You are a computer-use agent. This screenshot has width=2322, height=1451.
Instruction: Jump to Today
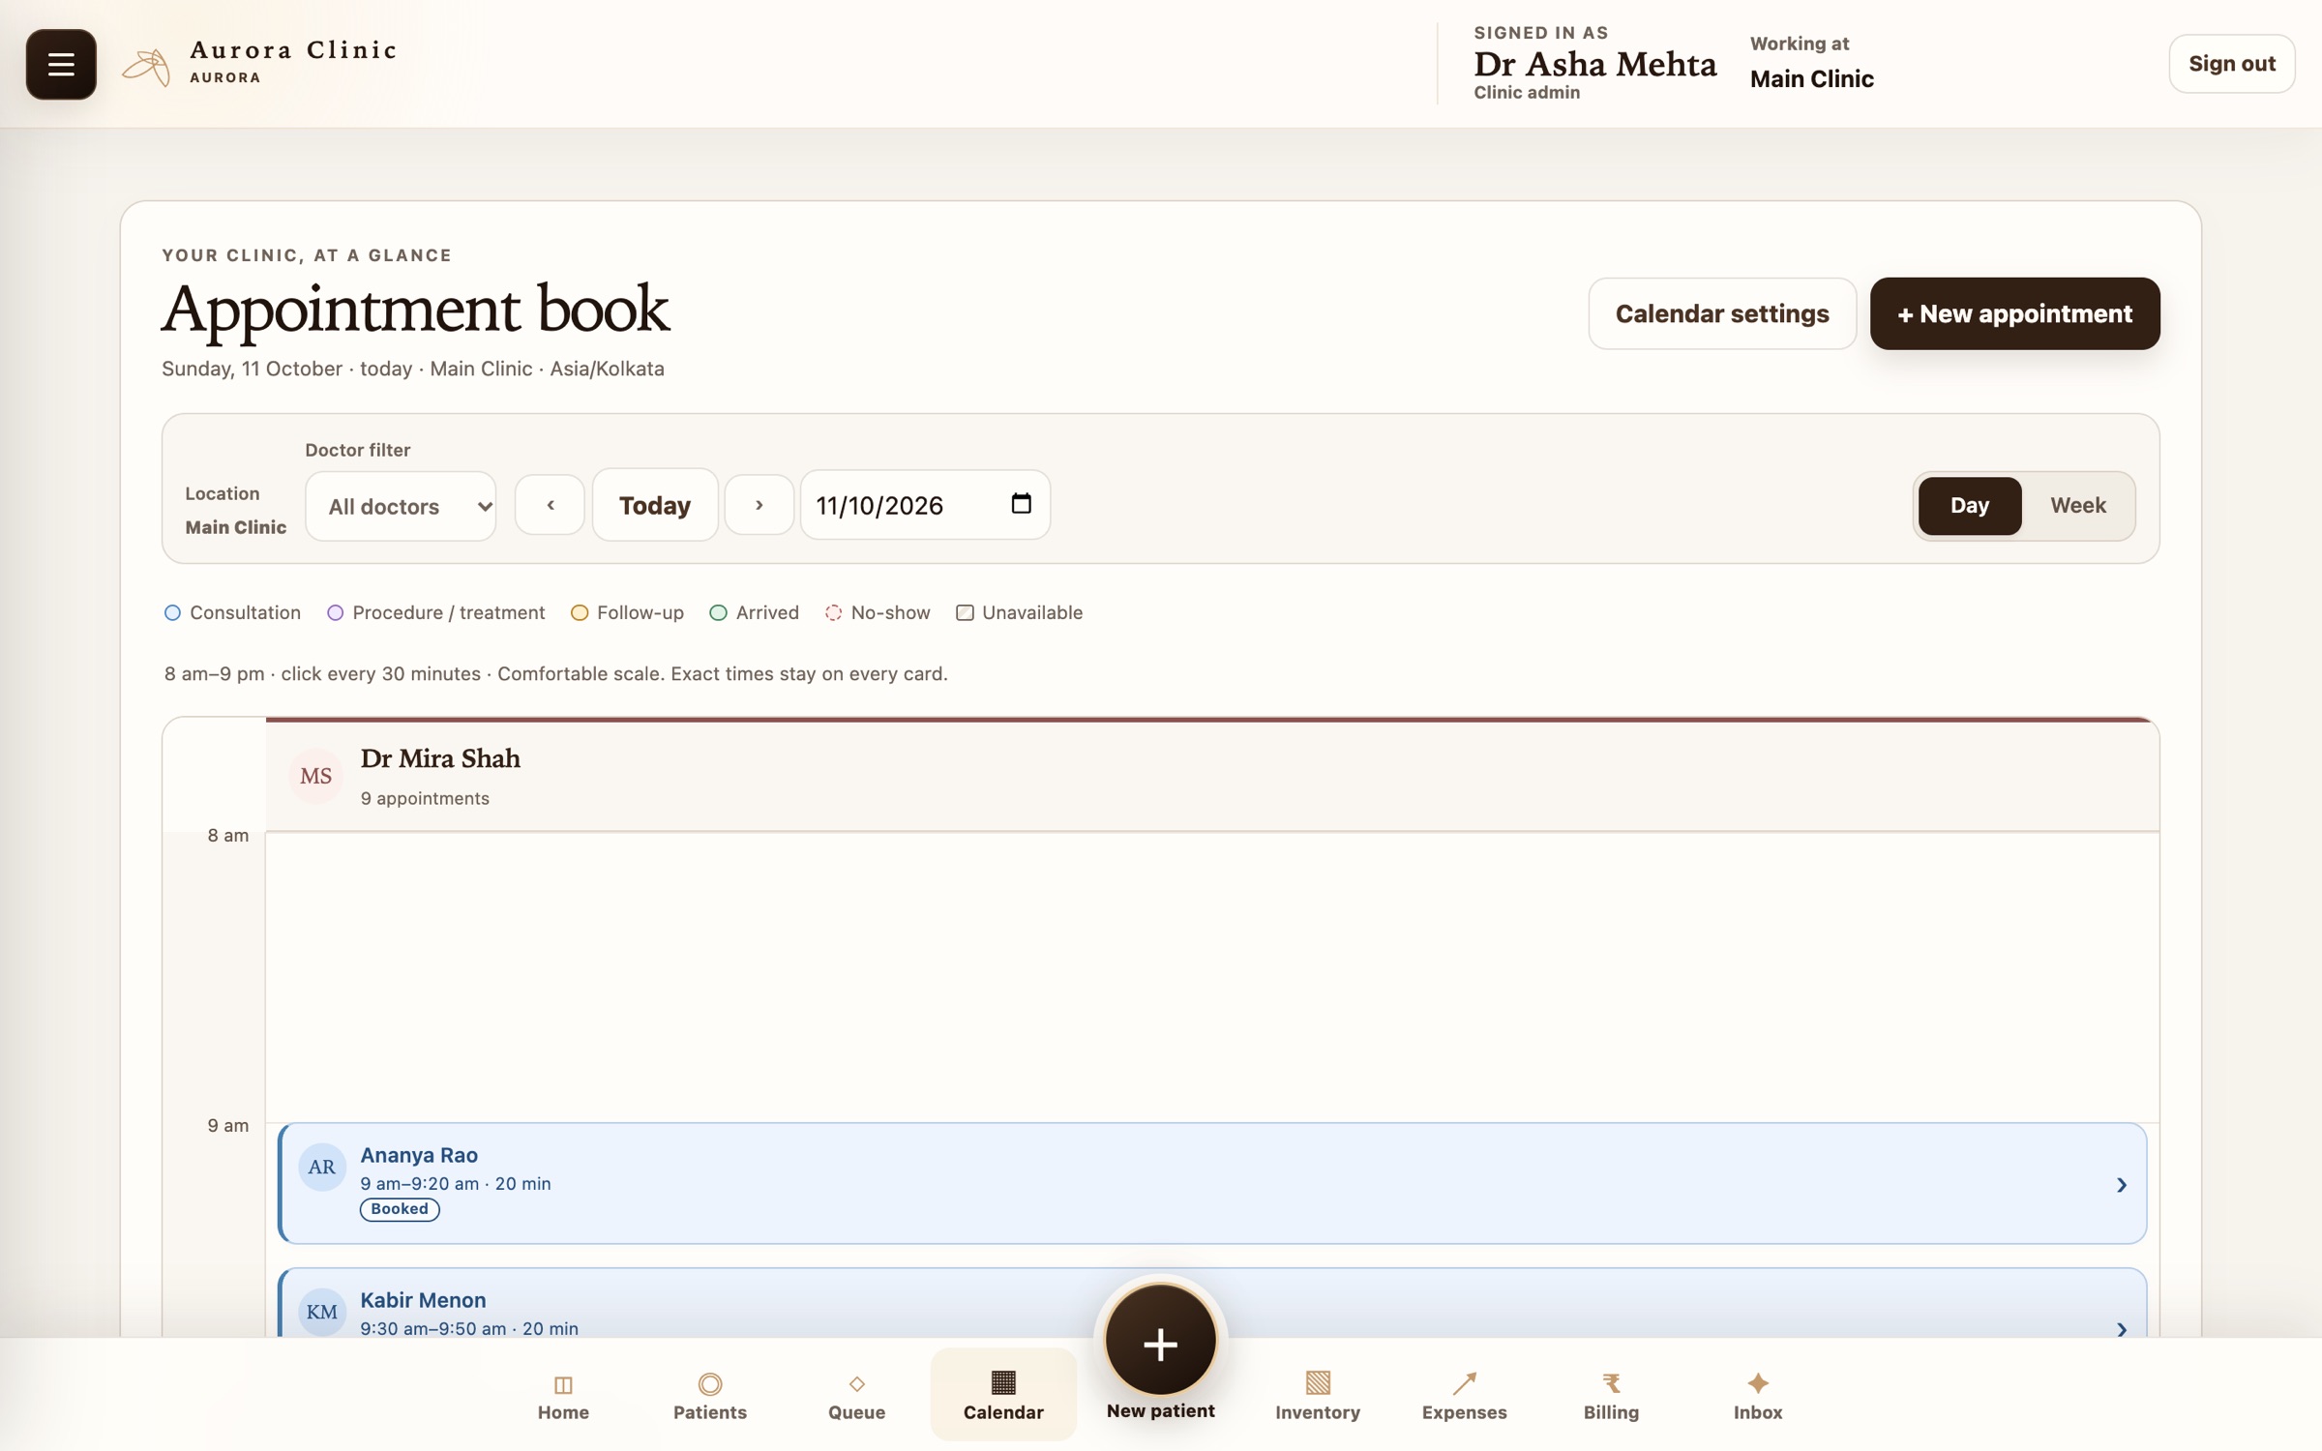(655, 505)
